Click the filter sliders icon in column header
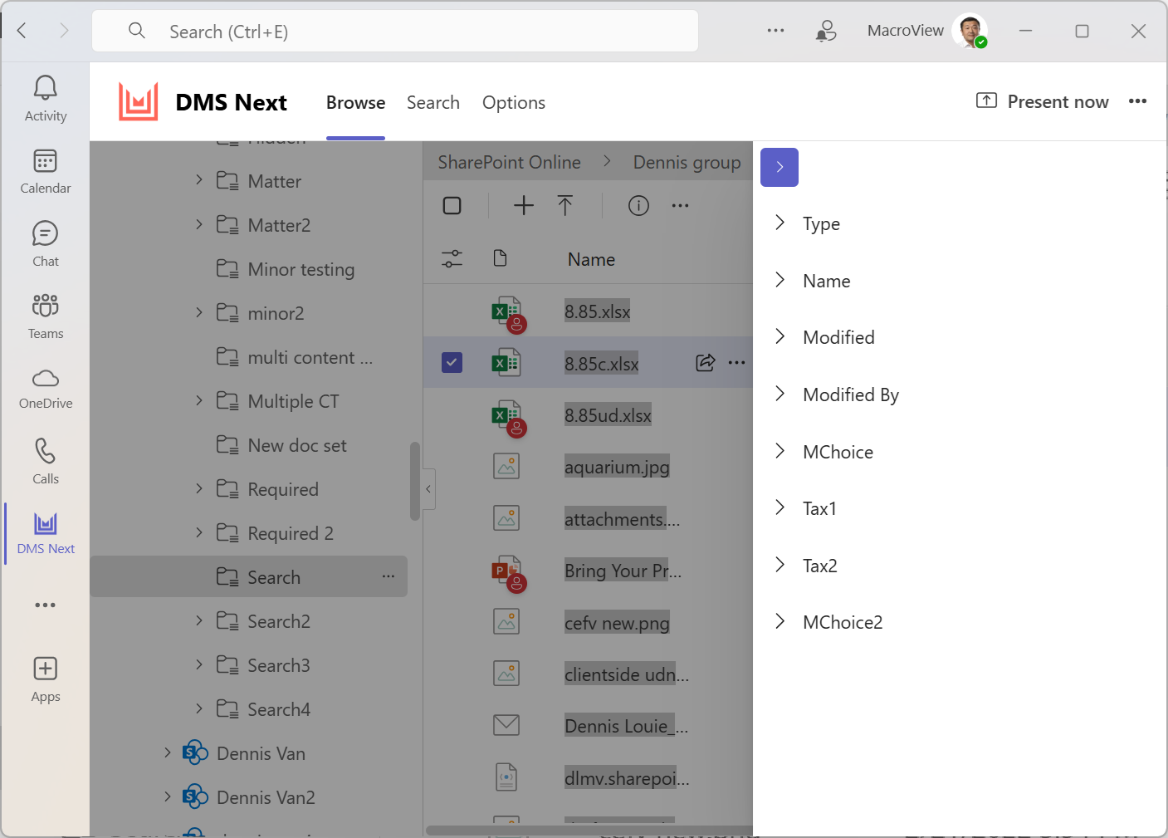This screenshot has height=838, width=1168. [452, 259]
